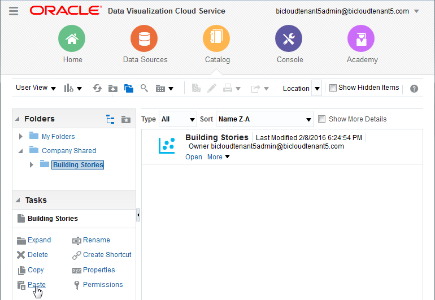Screen dimensions: 435x300
Task: Go to Home via green icon
Action: (x=72, y=38)
